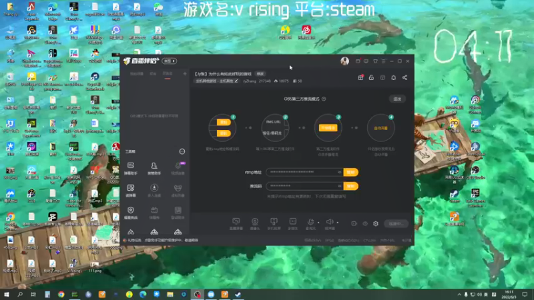Select the WPS Office desktop icon
The width and height of the screenshot is (534, 300).
95,173
